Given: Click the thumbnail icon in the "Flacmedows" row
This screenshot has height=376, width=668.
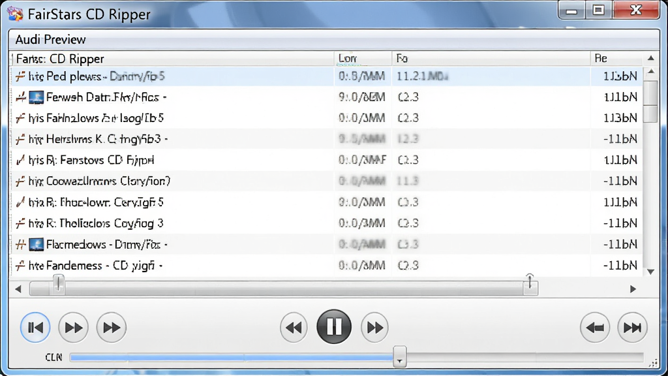Looking at the screenshot, I should (x=37, y=244).
